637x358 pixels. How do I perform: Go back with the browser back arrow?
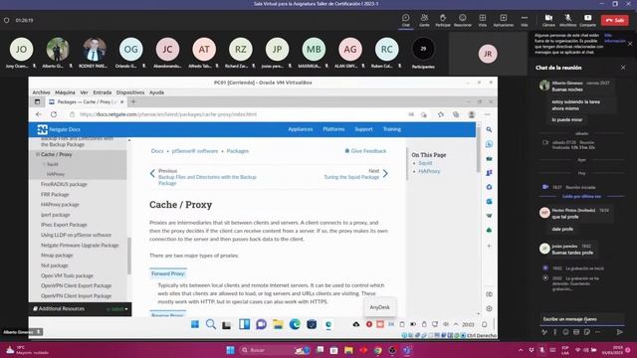[x=39, y=114]
